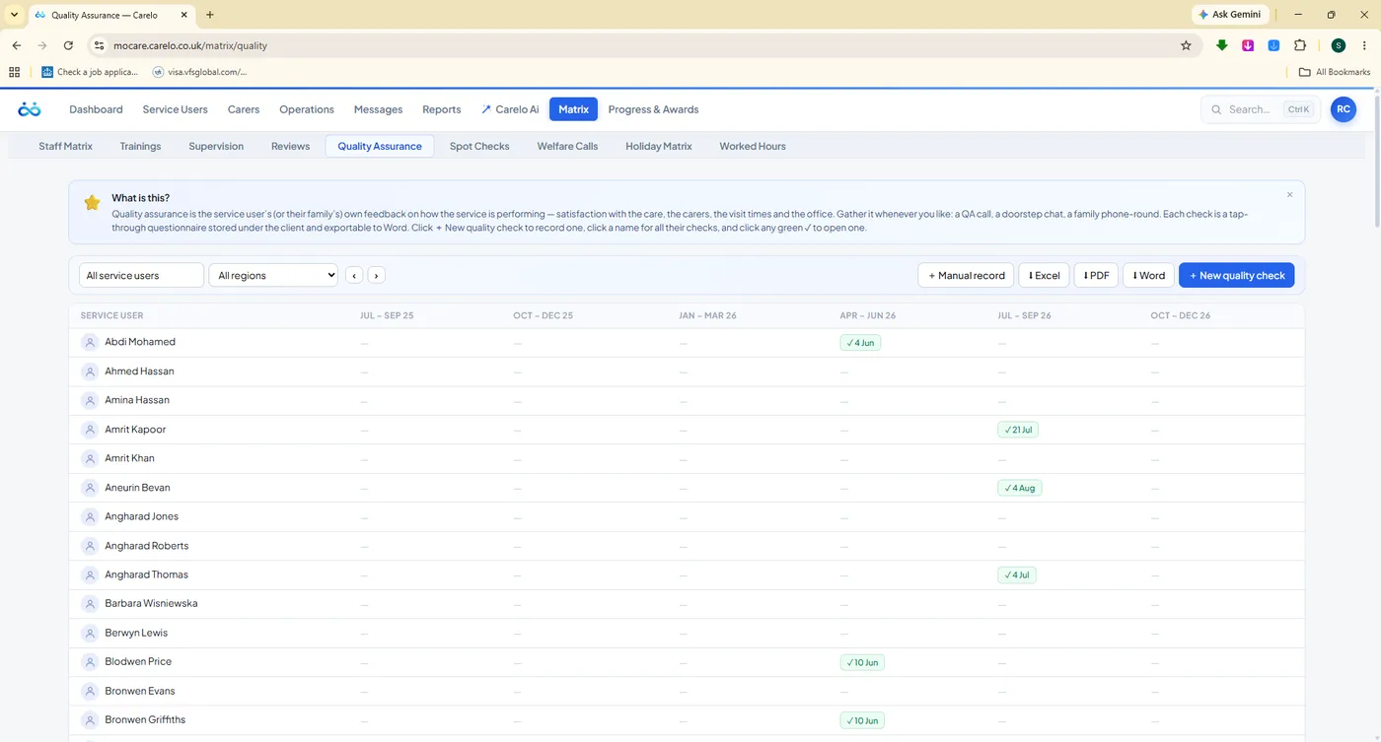Switch to the Trainings tab
The image size is (1381, 742).
pos(140,147)
